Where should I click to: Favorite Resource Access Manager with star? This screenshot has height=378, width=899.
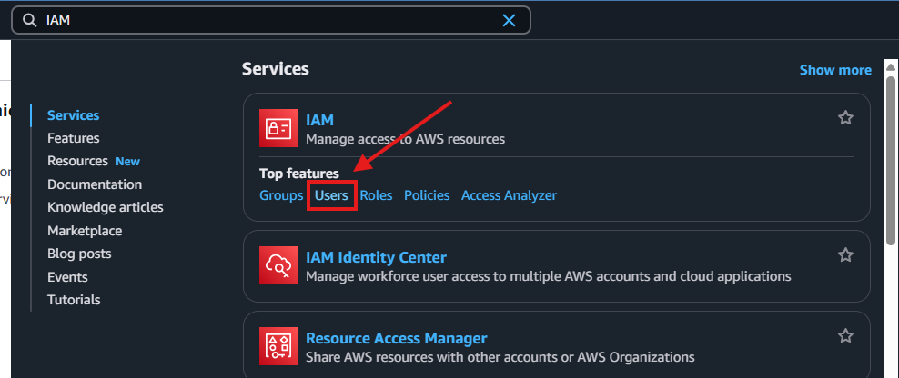(x=845, y=335)
